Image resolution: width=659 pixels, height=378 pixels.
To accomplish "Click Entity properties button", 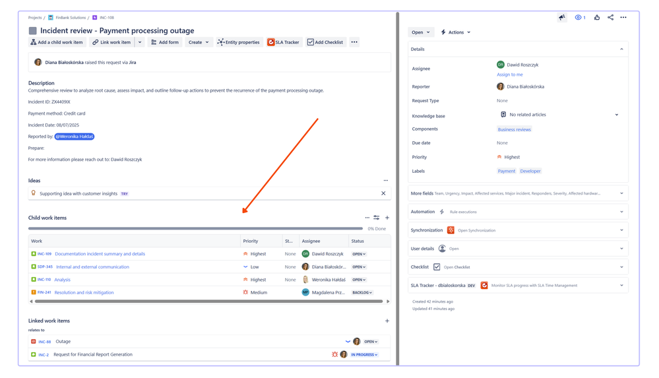I will click(239, 42).
